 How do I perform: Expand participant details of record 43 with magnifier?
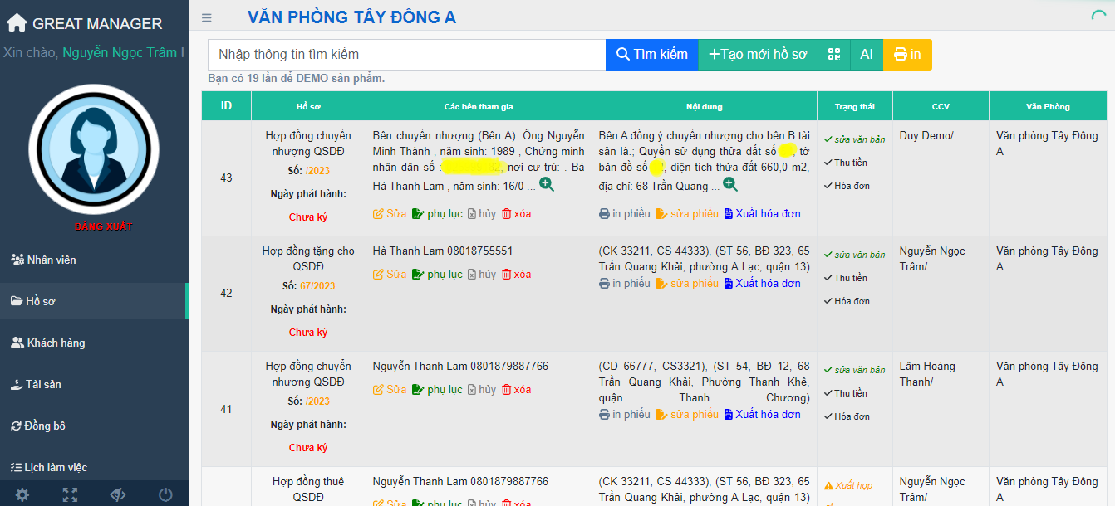(x=547, y=185)
